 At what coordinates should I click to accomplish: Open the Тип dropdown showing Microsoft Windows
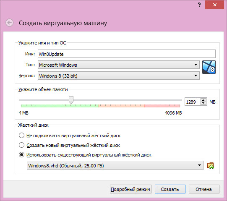(x=119, y=65)
